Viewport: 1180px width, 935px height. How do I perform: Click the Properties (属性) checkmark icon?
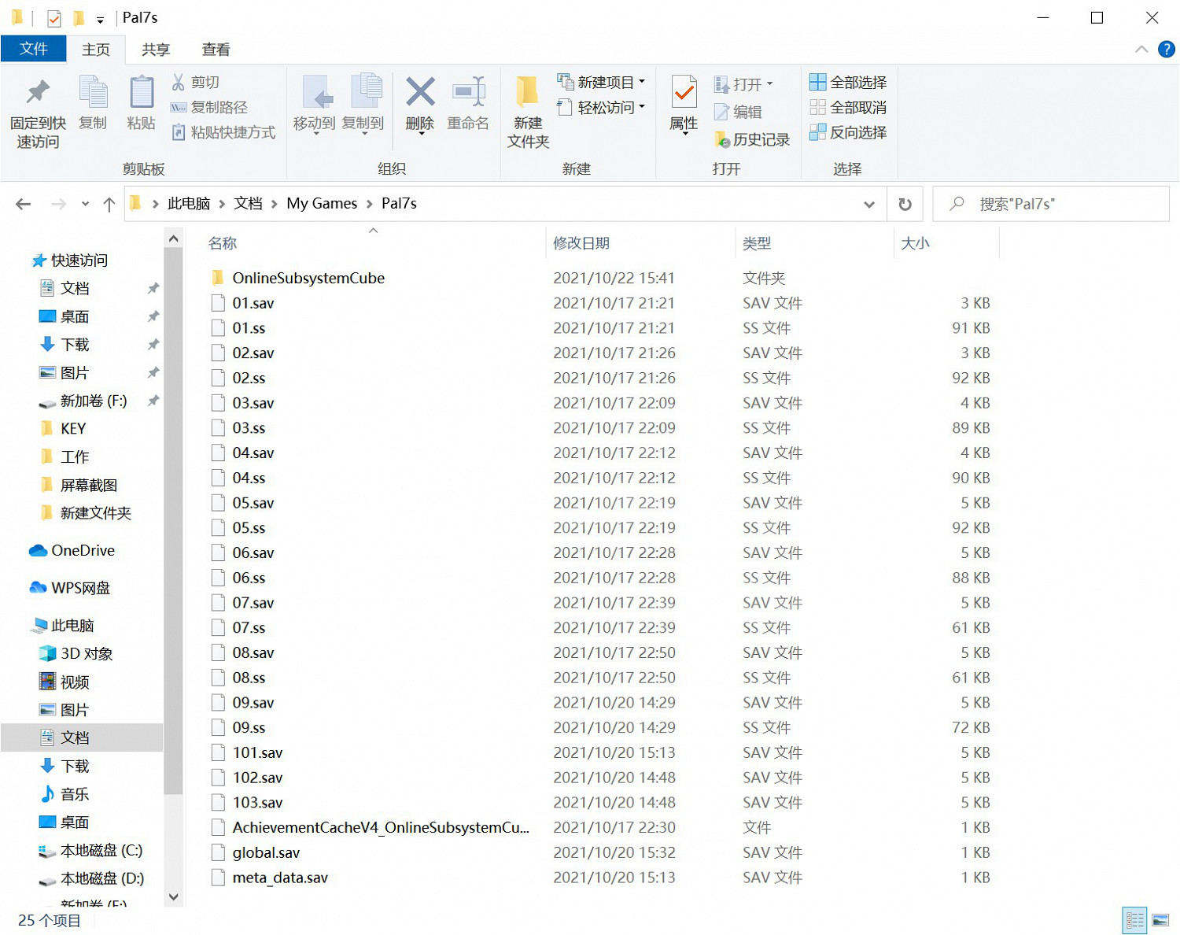684,93
